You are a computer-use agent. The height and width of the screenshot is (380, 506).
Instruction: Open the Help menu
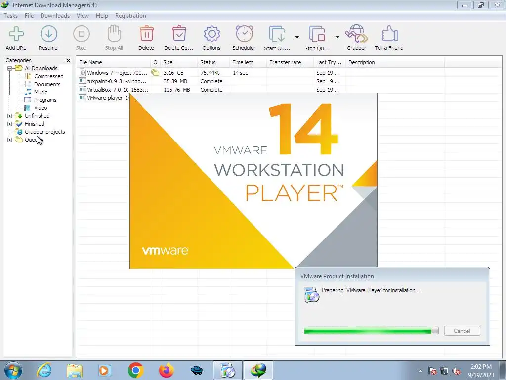pyautogui.click(x=102, y=16)
